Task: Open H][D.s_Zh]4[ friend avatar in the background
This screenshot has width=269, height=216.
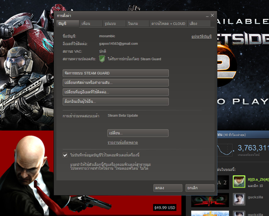Action: [239, 182]
